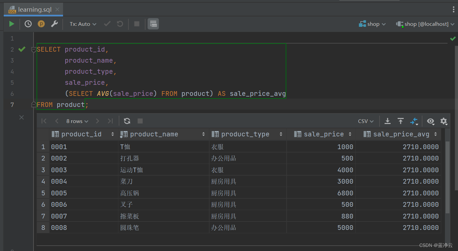
Task: Sort by sale_price_avg column header
Action: coord(398,134)
